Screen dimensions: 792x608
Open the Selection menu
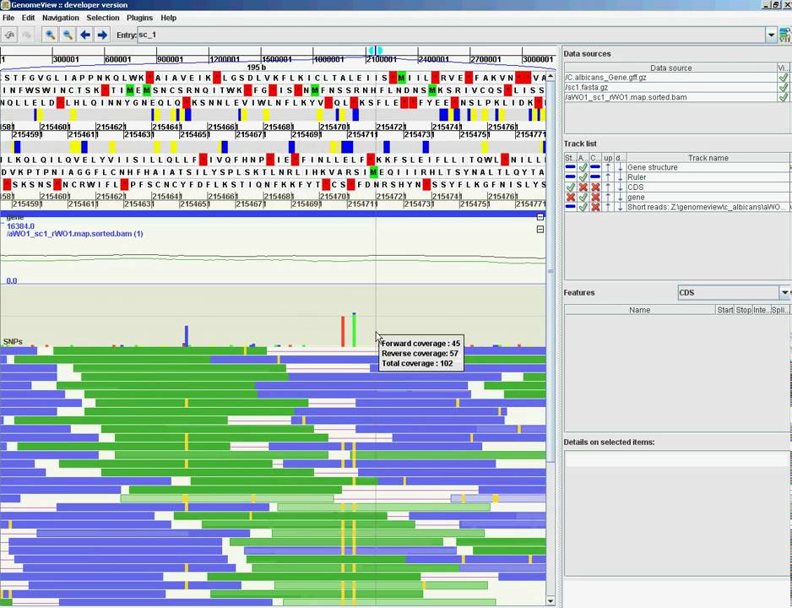(x=102, y=18)
